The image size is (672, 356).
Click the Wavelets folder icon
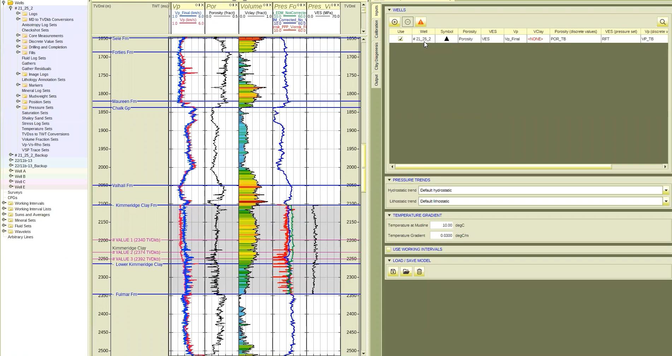(x=11, y=232)
